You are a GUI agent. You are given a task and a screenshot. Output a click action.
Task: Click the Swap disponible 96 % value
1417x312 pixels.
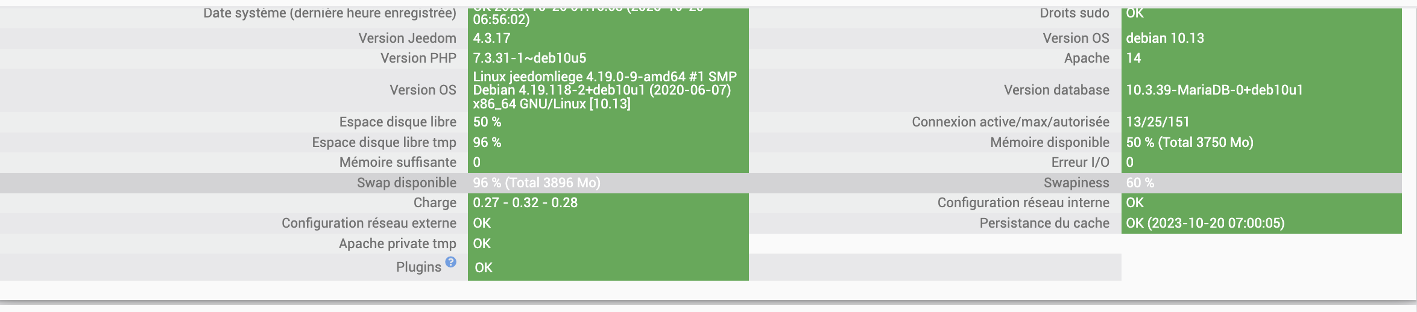(536, 183)
